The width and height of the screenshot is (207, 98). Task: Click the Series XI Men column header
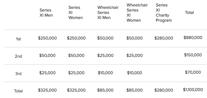[x=46, y=13]
